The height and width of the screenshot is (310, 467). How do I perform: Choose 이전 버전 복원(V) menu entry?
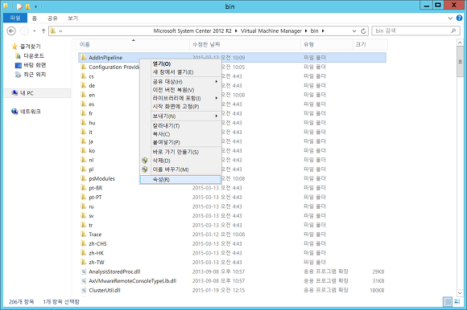click(180, 90)
